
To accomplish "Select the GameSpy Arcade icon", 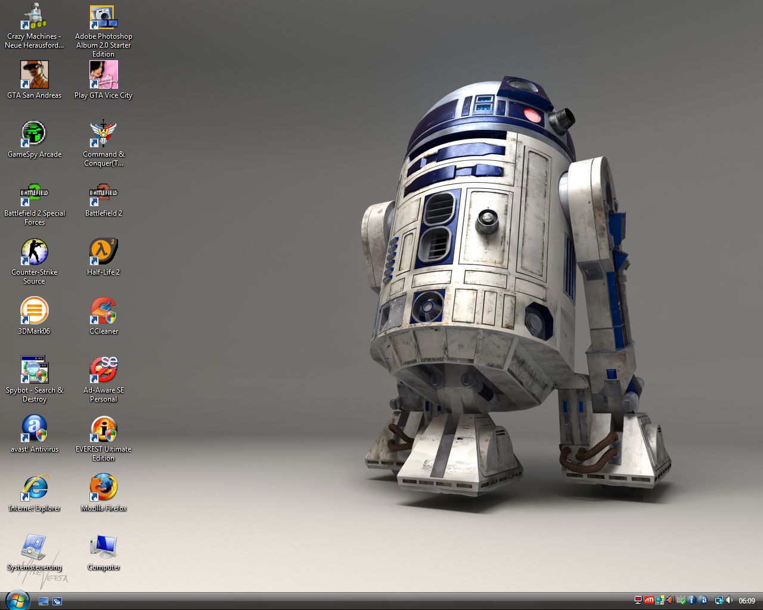I will (x=34, y=139).
